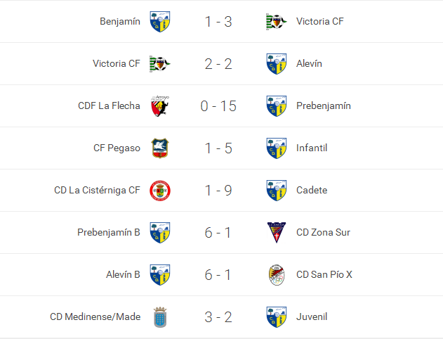Image resolution: width=443 pixels, height=339 pixels.
Task: Select the Cadete team name
Action: (x=312, y=191)
